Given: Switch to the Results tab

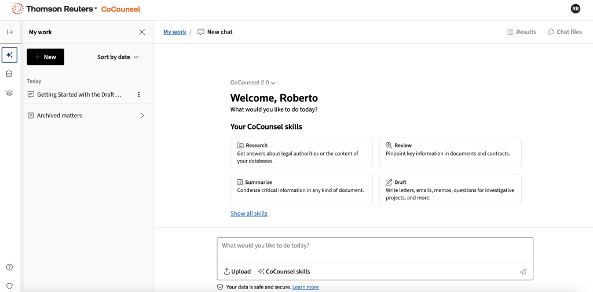Looking at the screenshot, I should 521,32.
